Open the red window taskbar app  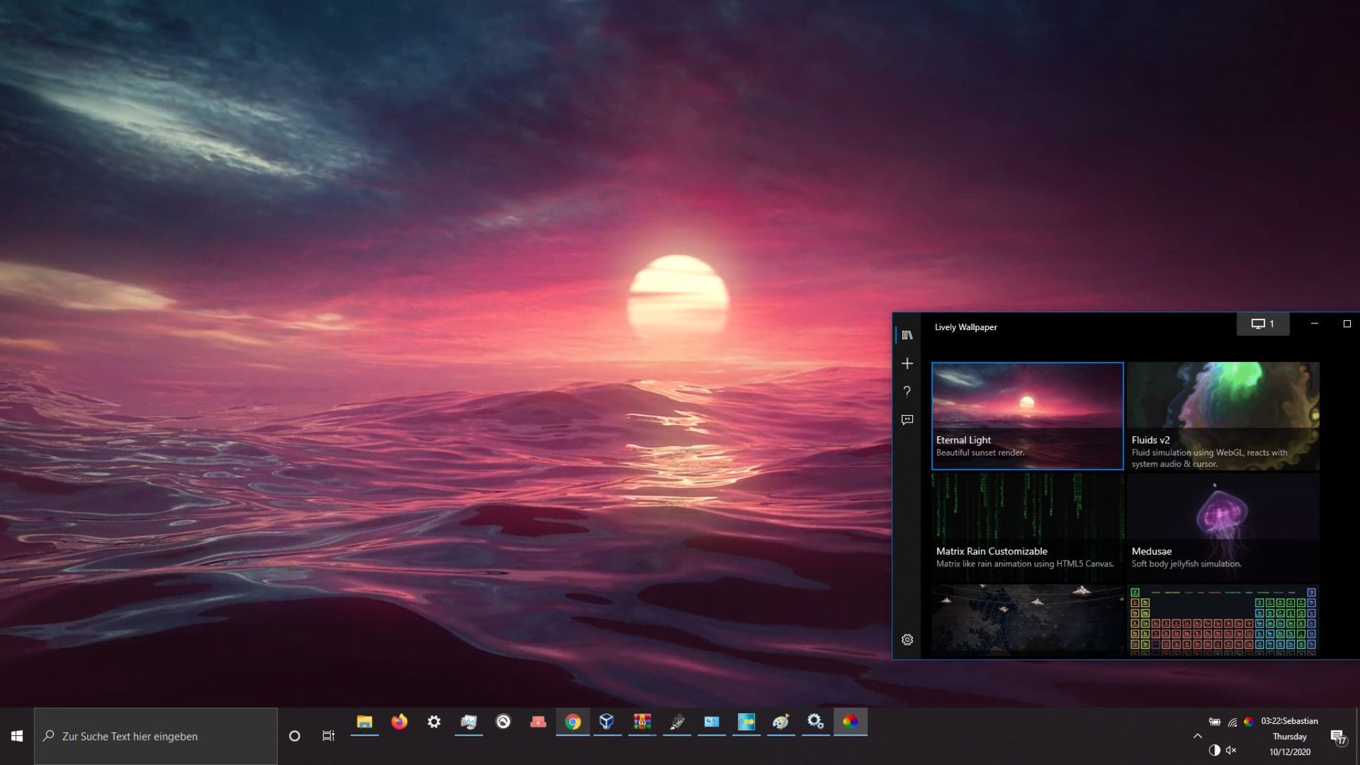(x=538, y=722)
